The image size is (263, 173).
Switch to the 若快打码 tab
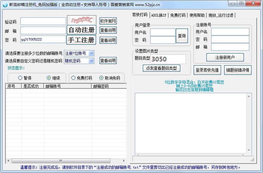[140, 15]
